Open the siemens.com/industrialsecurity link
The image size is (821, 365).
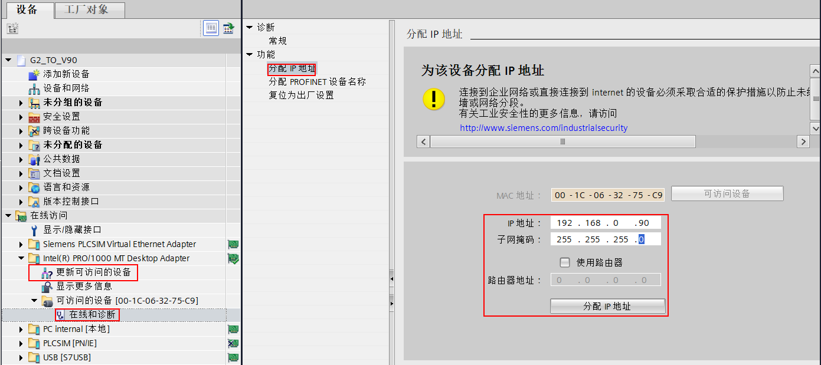(542, 127)
